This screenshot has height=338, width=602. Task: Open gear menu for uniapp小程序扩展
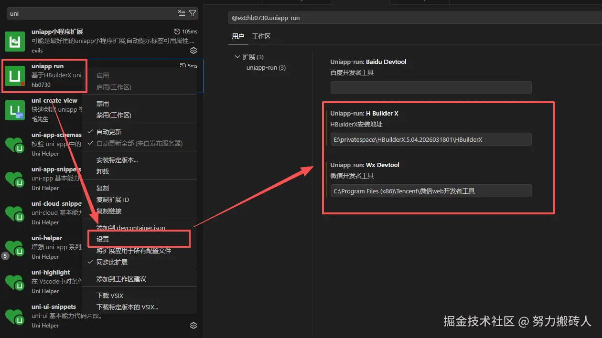click(x=193, y=50)
